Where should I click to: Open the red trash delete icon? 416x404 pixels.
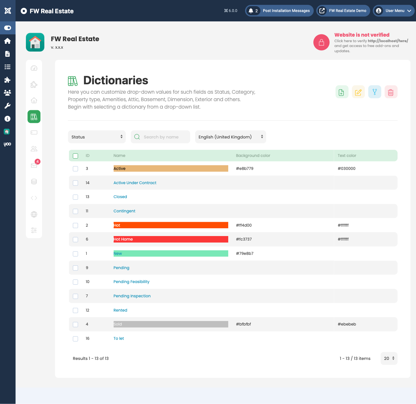[x=391, y=92]
